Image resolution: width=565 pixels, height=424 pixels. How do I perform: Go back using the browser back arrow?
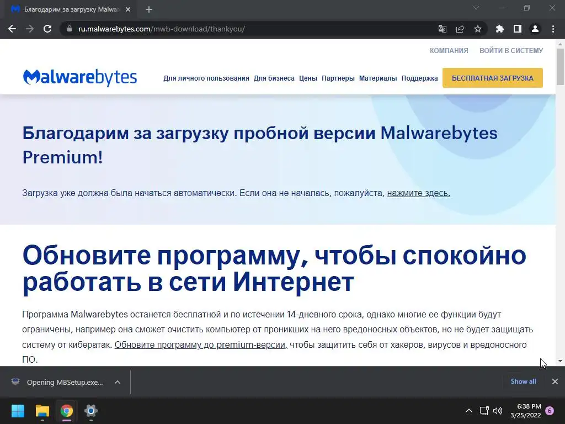(12, 29)
